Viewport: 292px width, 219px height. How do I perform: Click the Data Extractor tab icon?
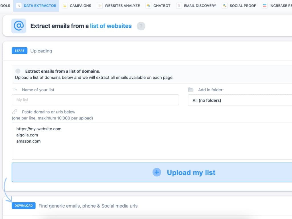[x=19, y=6]
